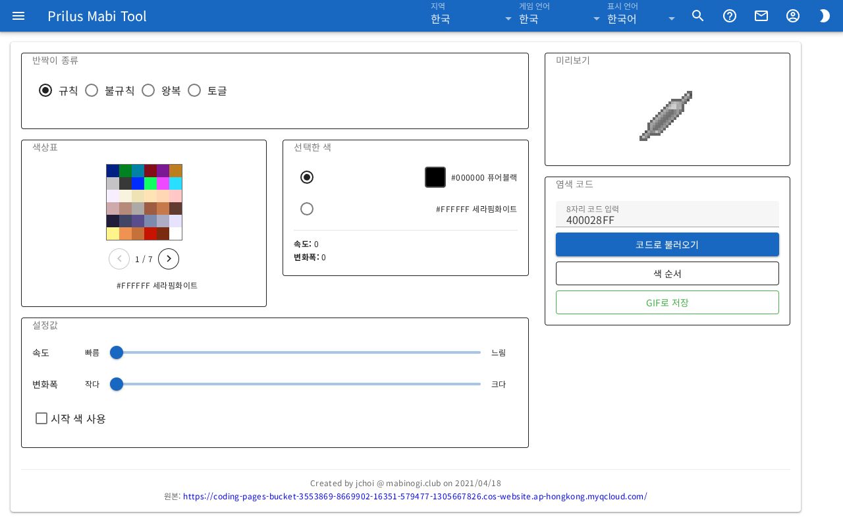Click the 1 / 7 page indicator

click(x=144, y=260)
